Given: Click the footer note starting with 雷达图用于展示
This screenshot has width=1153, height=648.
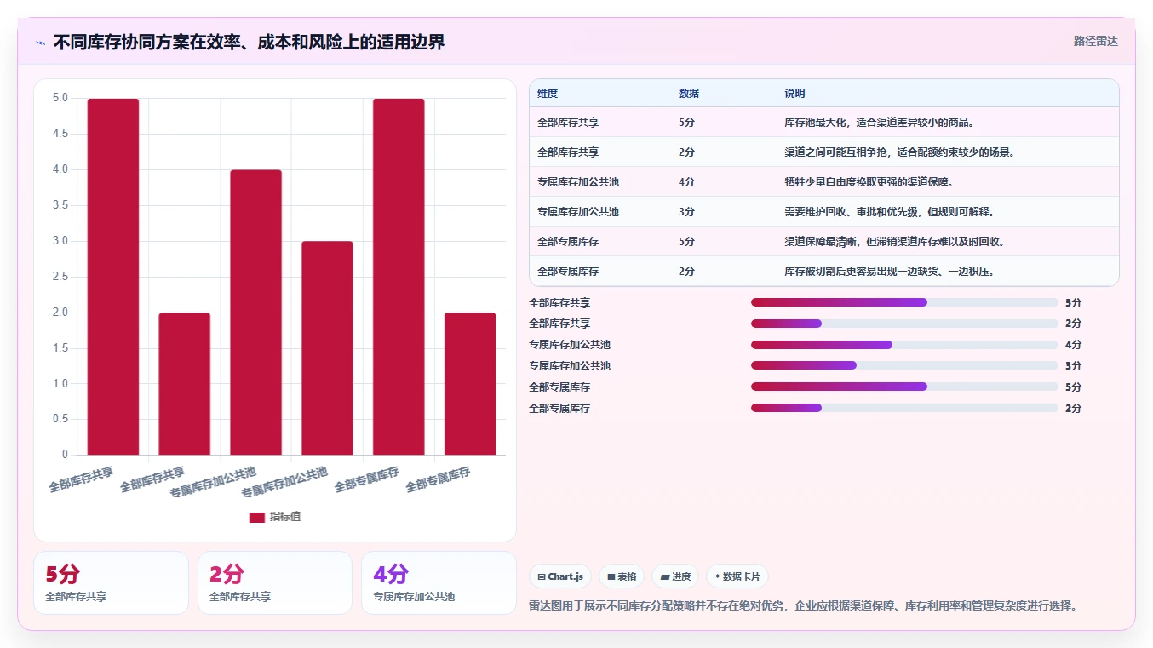Looking at the screenshot, I should point(803,606).
